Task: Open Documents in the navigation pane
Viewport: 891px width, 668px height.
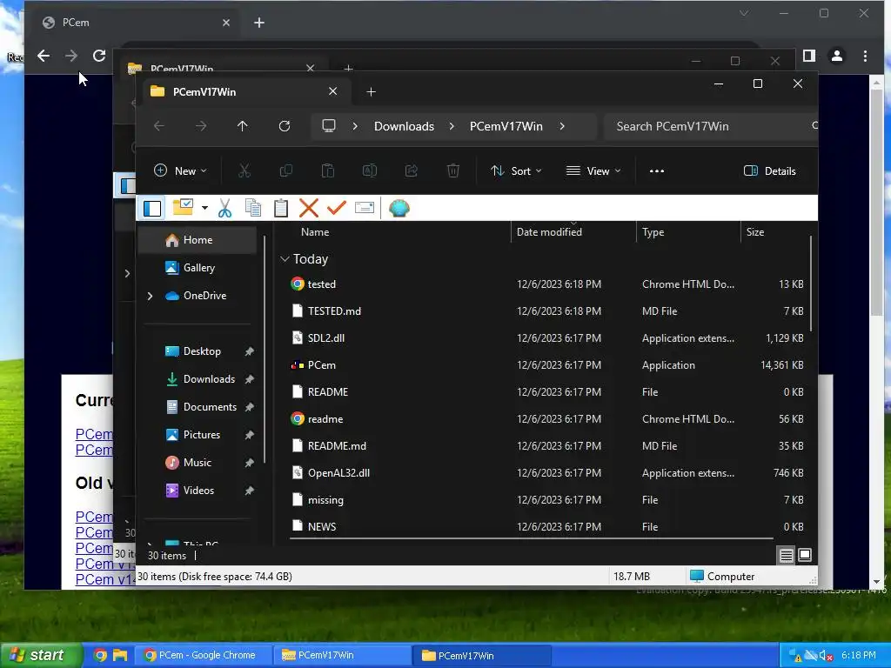Action: (x=198, y=407)
